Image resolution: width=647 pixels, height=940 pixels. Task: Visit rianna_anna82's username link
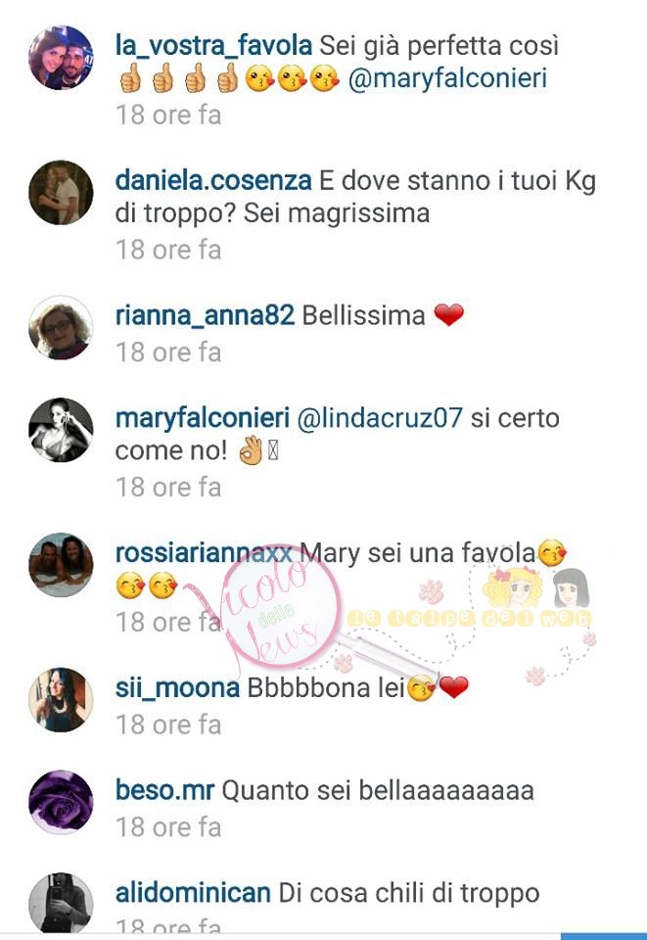(205, 316)
